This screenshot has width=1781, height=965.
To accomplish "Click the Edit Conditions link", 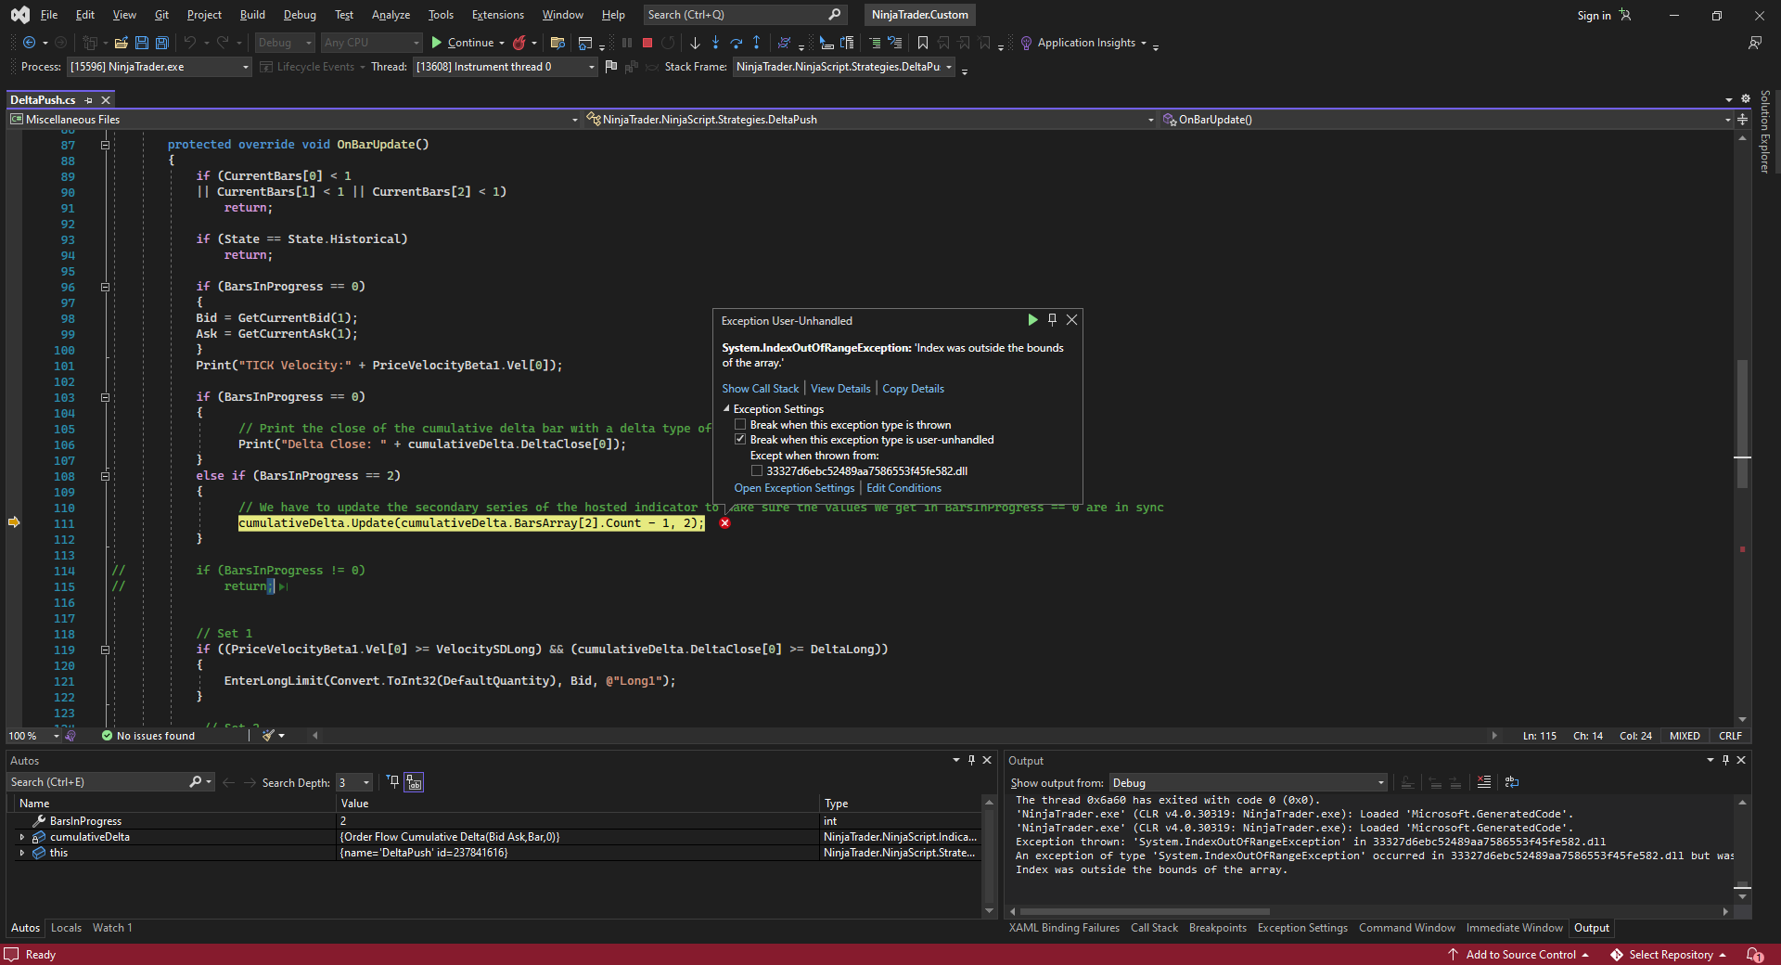I will pos(903,488).
